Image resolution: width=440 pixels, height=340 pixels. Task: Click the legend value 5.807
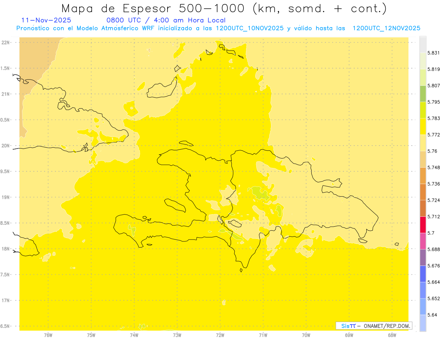(x=433, y=85)
